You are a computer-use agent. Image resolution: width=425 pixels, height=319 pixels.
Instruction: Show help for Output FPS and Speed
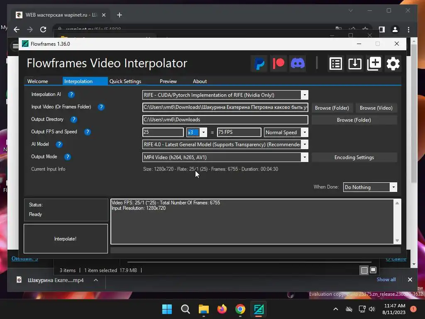(x=87, y=132)
